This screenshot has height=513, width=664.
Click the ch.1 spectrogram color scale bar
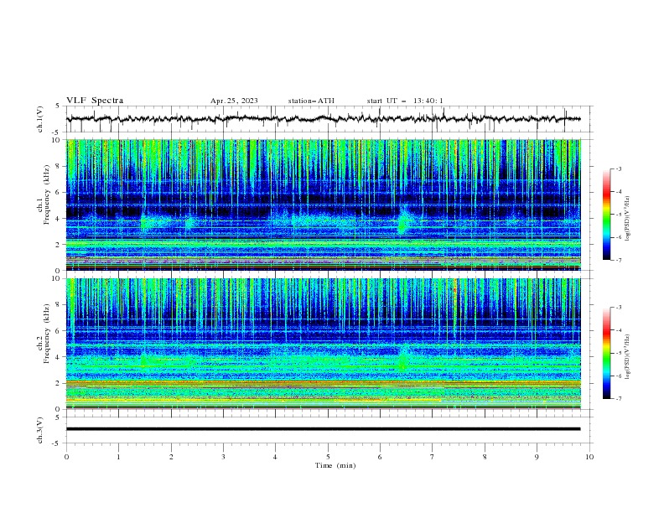tap(607, 215)
